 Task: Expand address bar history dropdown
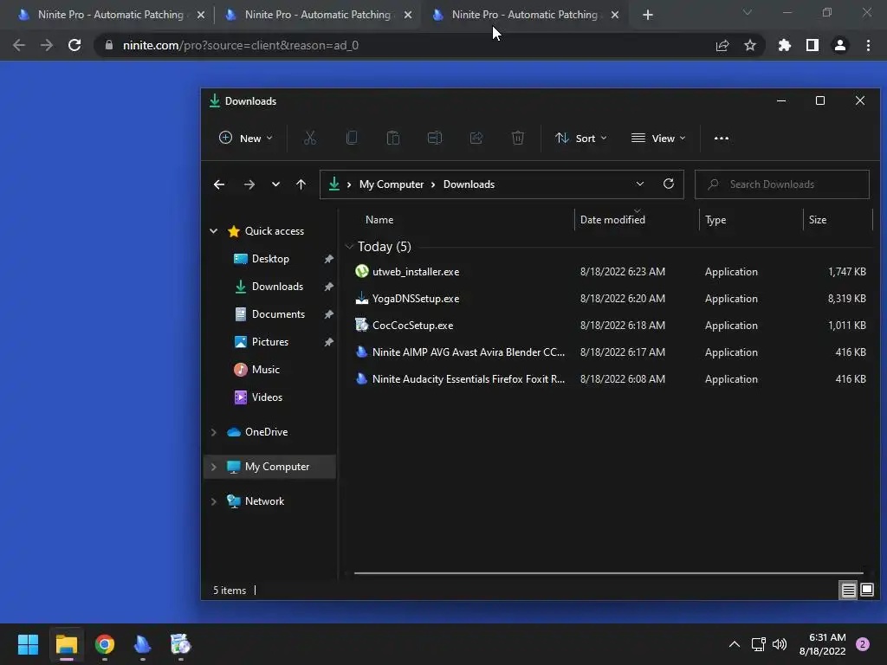[640, 184]
